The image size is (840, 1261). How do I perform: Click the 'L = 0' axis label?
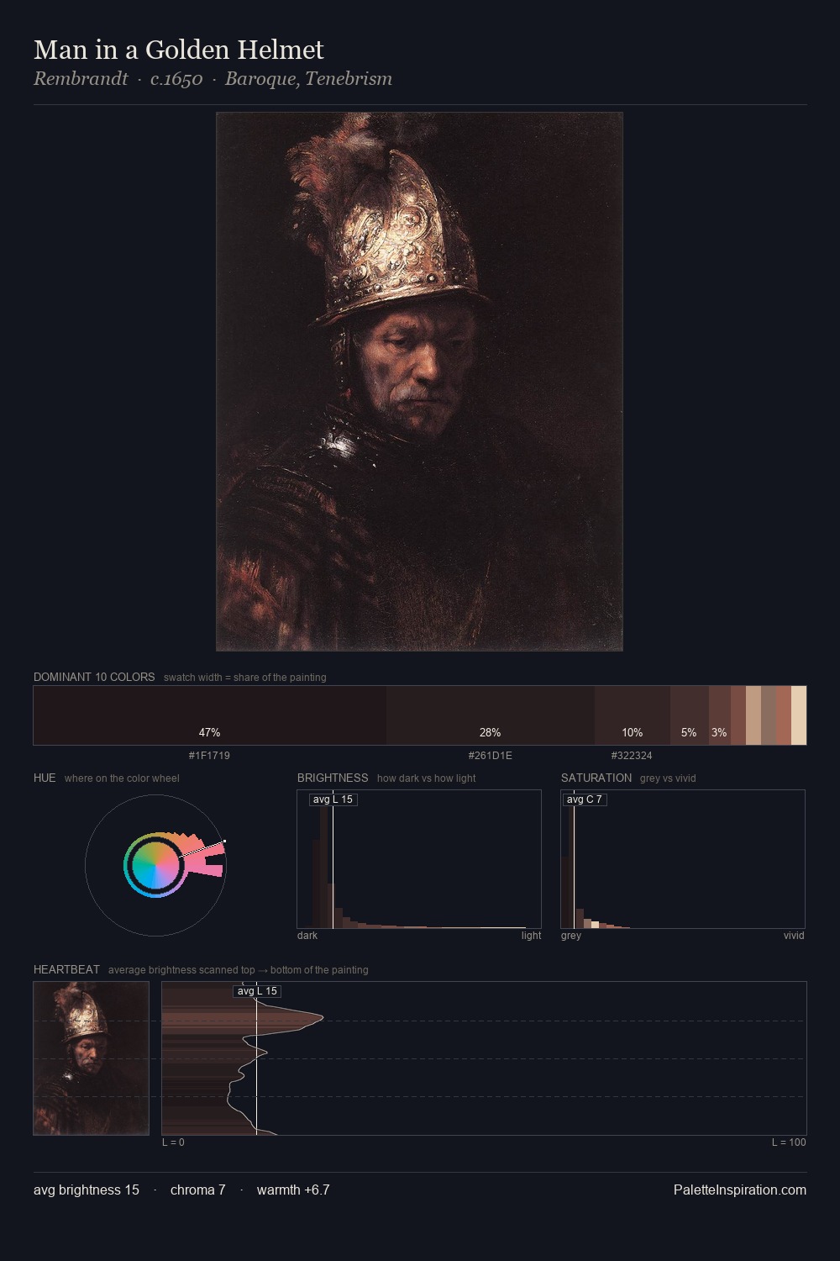click(173, 1142)
